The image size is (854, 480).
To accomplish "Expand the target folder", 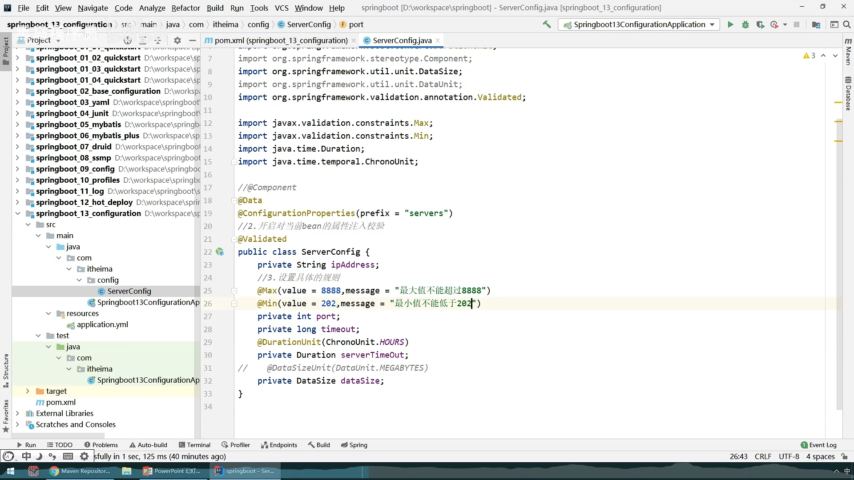I will coord(28,391).
